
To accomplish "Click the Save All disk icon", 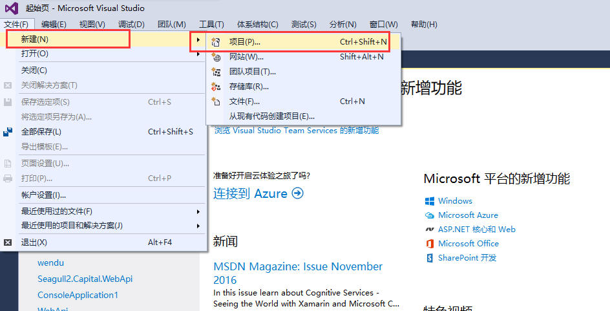I will click(8, 131).
